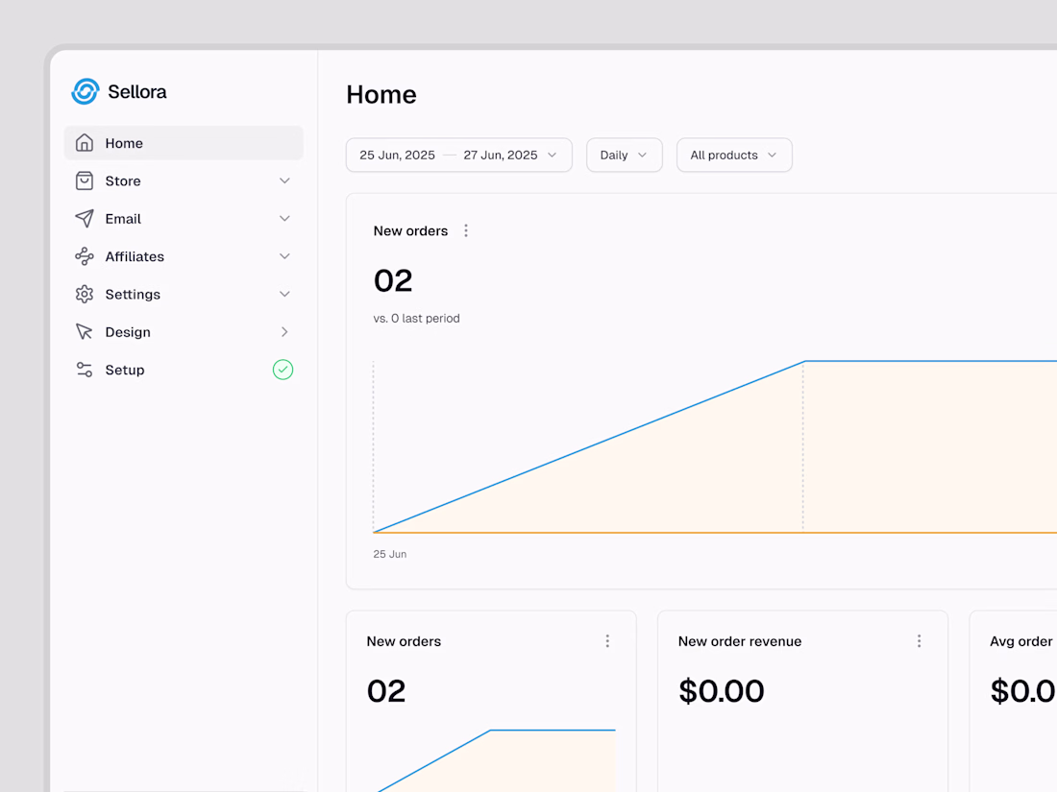
Task: Open the large New orders chart options menu
Action: click(466, 231)
